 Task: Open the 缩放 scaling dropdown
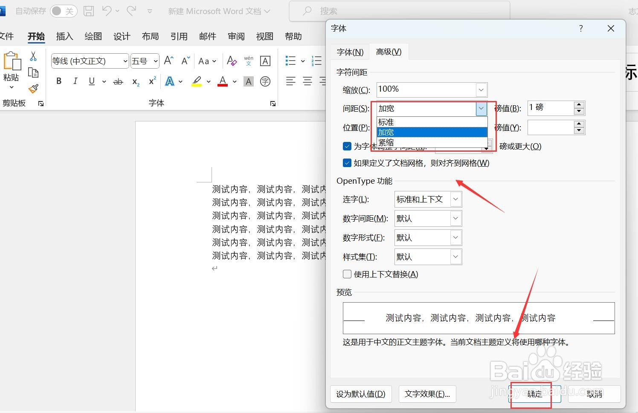pyautogui.click(x=481, y=90)
